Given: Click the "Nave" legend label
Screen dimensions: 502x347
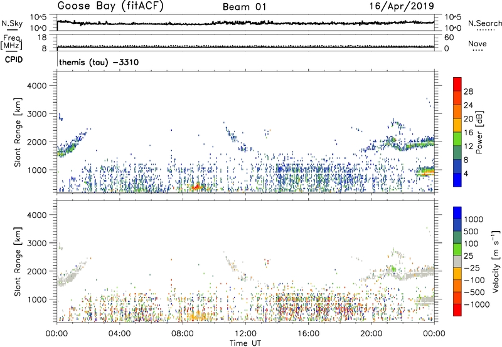Looking at the screenshot, I should coord(478,43).
